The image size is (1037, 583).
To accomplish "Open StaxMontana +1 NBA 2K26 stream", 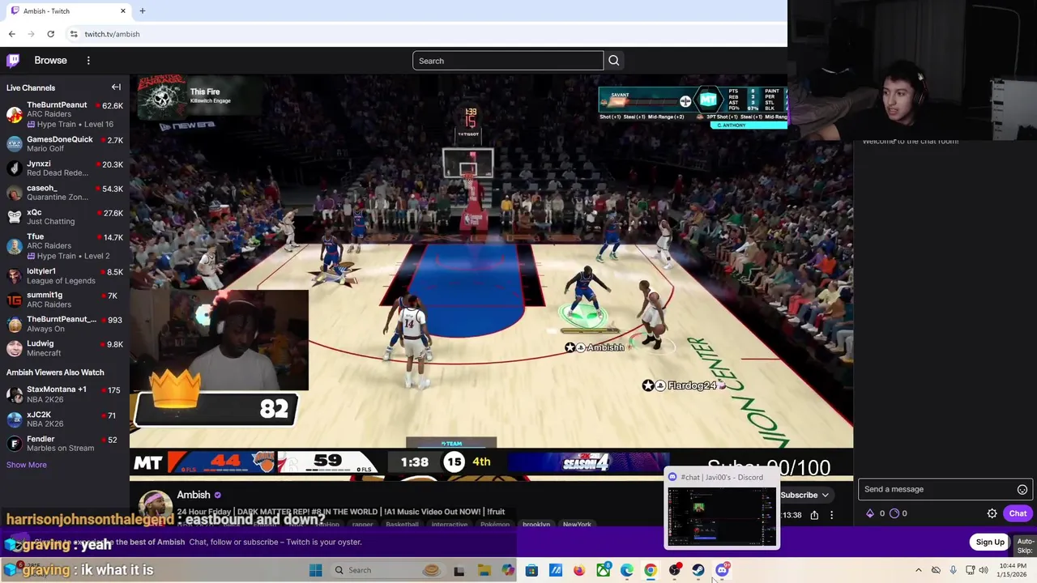I will (65, 394).
